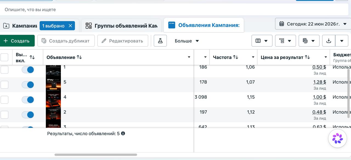Click info icon next to results count
351x160 pixels.
[x=123, y=133]
